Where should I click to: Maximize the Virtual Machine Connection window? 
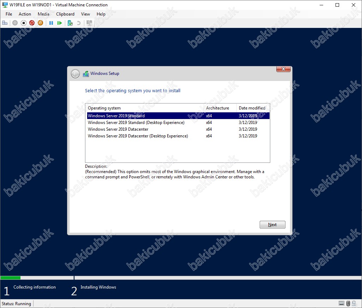(337, 5)
